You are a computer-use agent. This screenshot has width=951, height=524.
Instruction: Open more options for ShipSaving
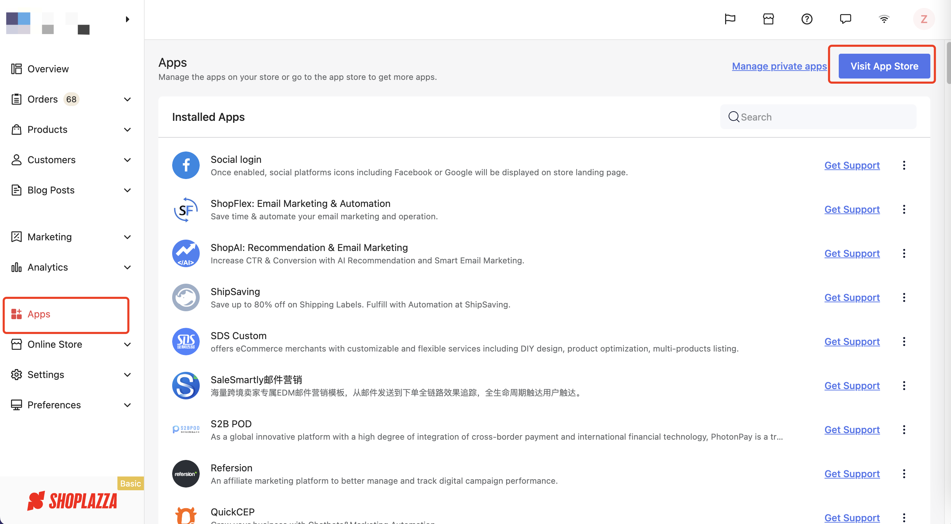(904, 297)
